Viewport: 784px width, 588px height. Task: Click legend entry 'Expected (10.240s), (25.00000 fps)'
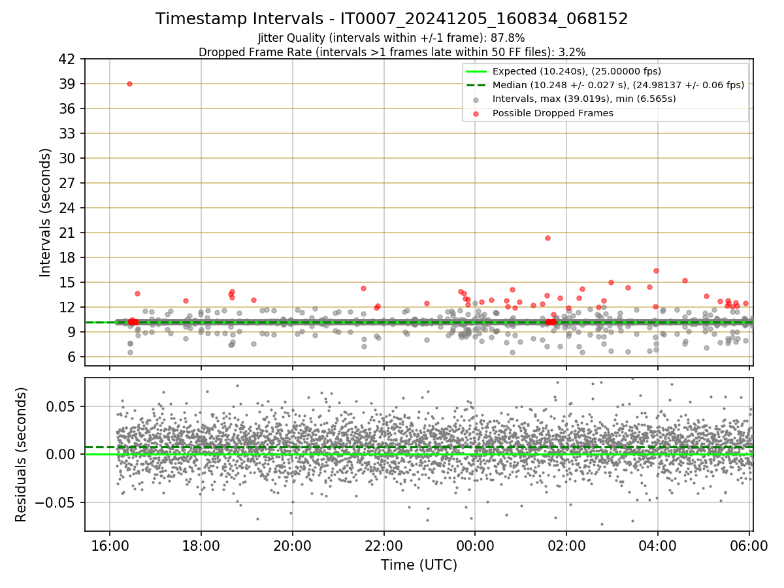pos(577,71)
